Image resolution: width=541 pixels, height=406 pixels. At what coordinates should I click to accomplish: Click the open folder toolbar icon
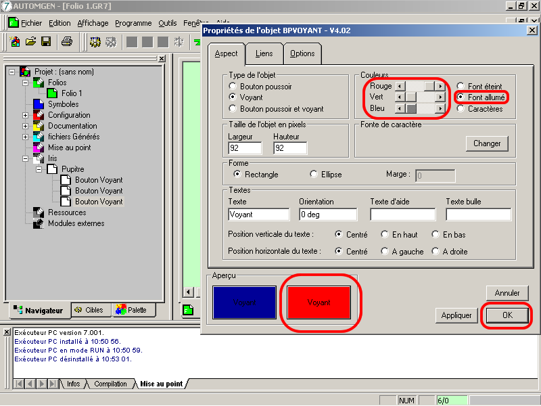click(30, 42)
